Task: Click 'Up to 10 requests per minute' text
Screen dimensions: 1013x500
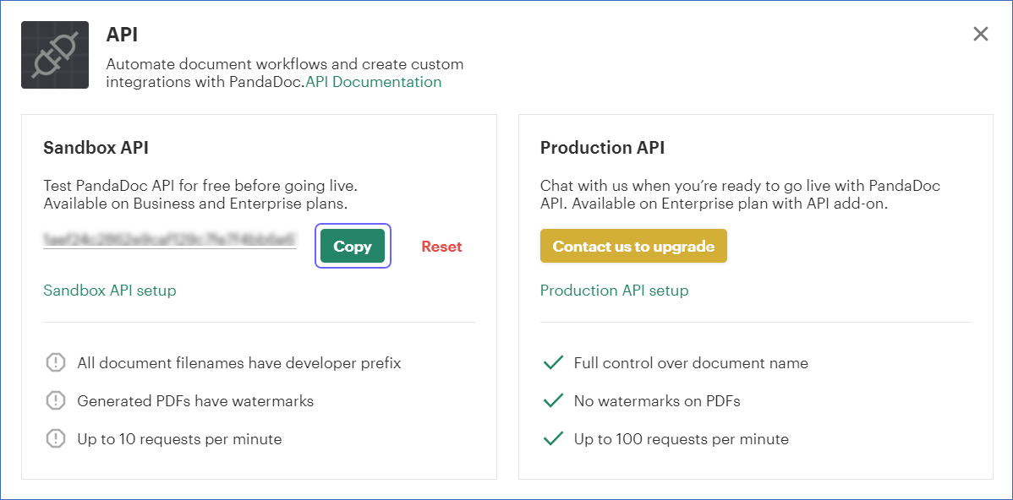Action: point(179,439)
